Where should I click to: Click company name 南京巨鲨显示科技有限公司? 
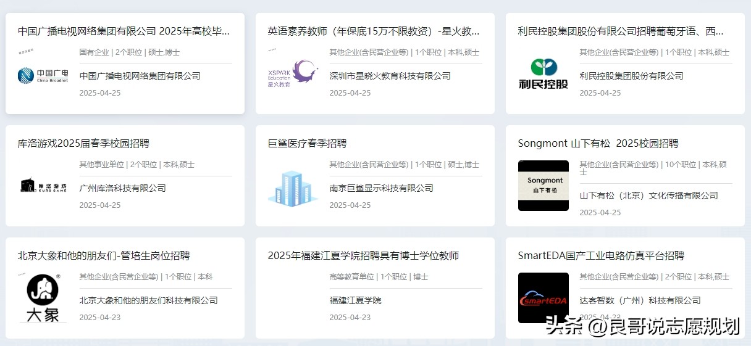381,188
